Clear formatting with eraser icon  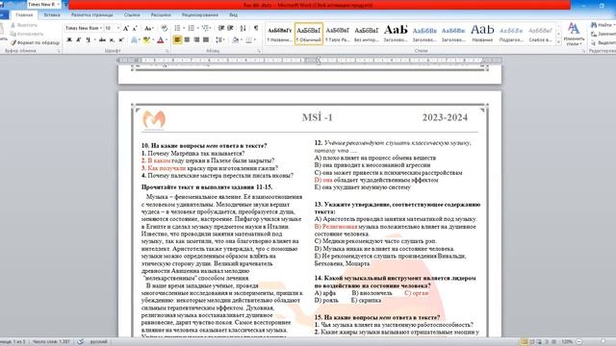[x=165, y=28]
